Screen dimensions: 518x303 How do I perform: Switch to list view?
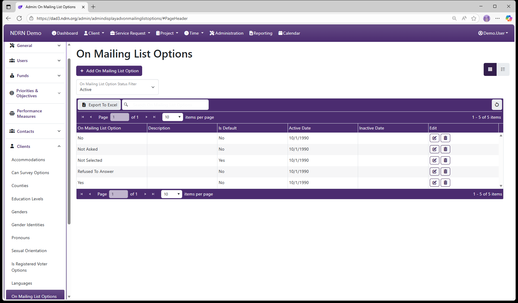[x=503, y=69]
